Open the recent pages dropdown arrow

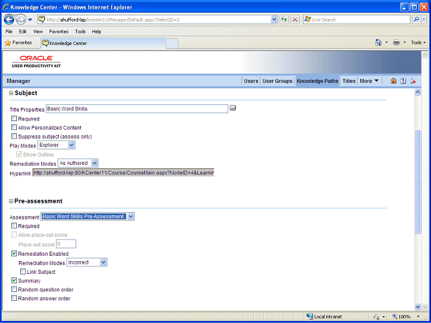(x=30, y=20)
